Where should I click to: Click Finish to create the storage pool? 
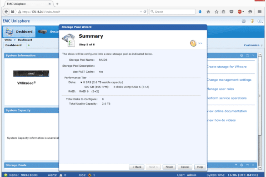(169, 167)
